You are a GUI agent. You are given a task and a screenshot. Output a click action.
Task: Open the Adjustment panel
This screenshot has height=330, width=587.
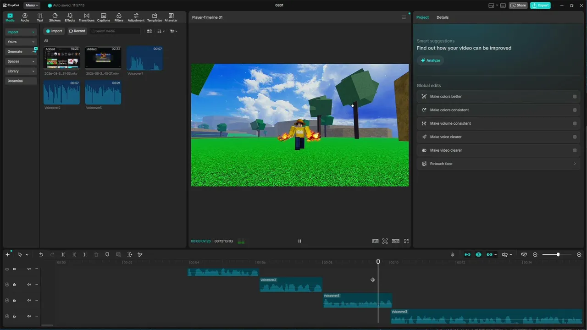pyautogui.click(x=136, y=17)
